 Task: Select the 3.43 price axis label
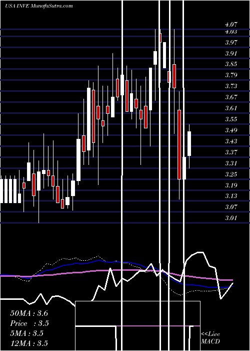(231, 141)
